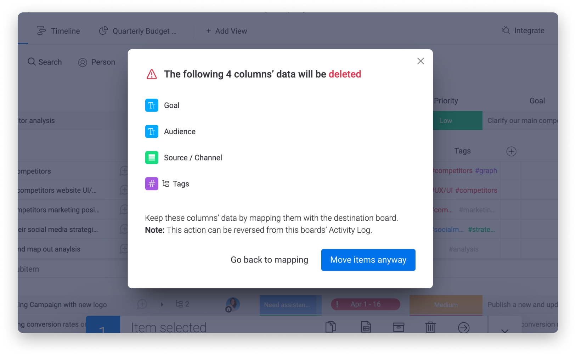Screen dimensions: 576x356
Task: Open the Person filter
Action: (97, 62)
